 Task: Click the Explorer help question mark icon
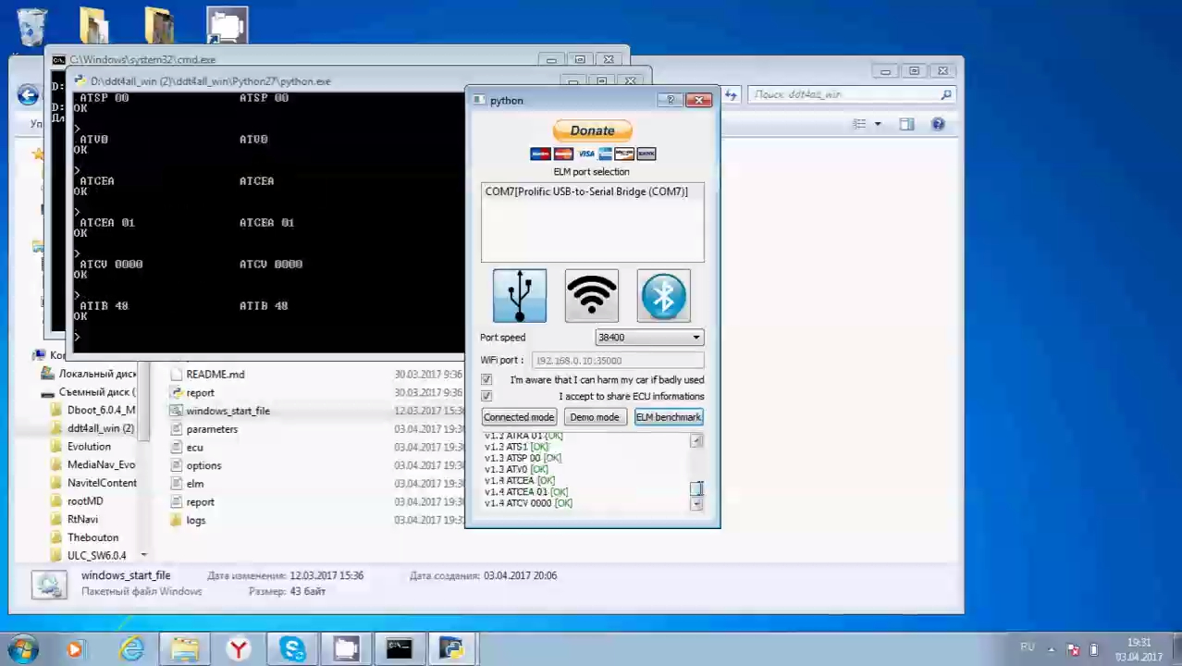(938, 124)
